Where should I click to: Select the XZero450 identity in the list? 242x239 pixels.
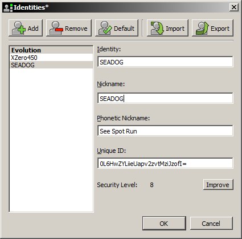tap(51, 58)
